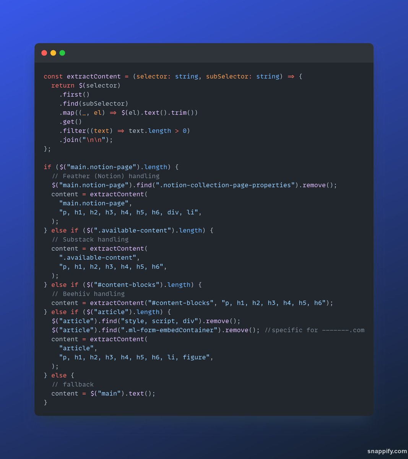This screenshot has width=408, height=459.
Task: Click the 'extractContent("#content-blocks", ...)' line
Action: (x=192, y=303)
